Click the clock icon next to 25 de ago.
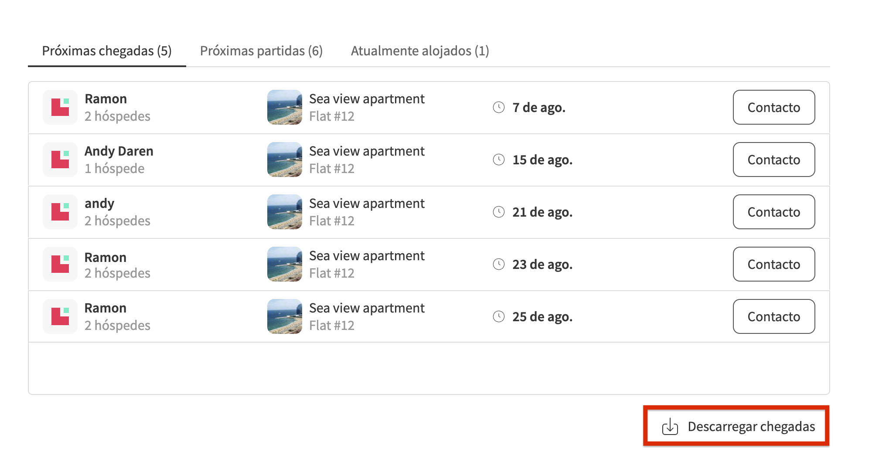The height and width of the screenshot is (462, 872). (500, 316)
